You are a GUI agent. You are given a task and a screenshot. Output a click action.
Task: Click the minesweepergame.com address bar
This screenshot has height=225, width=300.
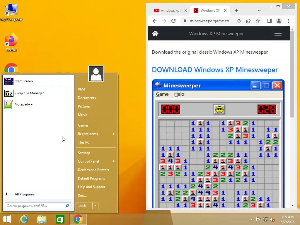(211, 21)
